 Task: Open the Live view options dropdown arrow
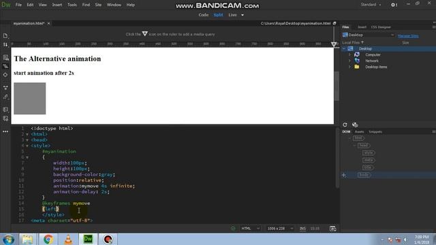[243, 15]
